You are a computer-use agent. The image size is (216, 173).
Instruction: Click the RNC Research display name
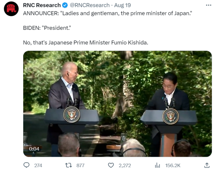(x=42, y=5)
